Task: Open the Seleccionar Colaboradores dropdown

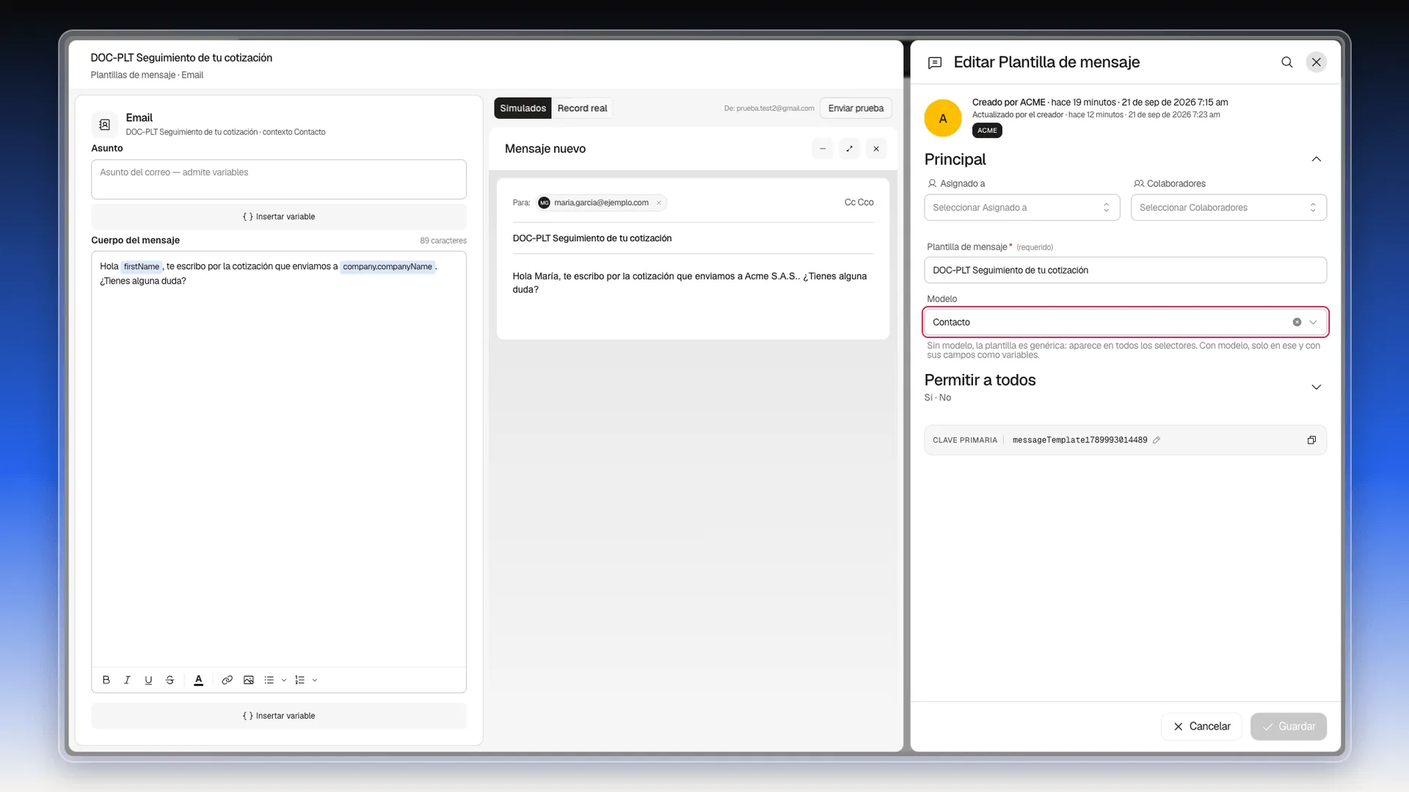Action: click(x=1228, y=208)
